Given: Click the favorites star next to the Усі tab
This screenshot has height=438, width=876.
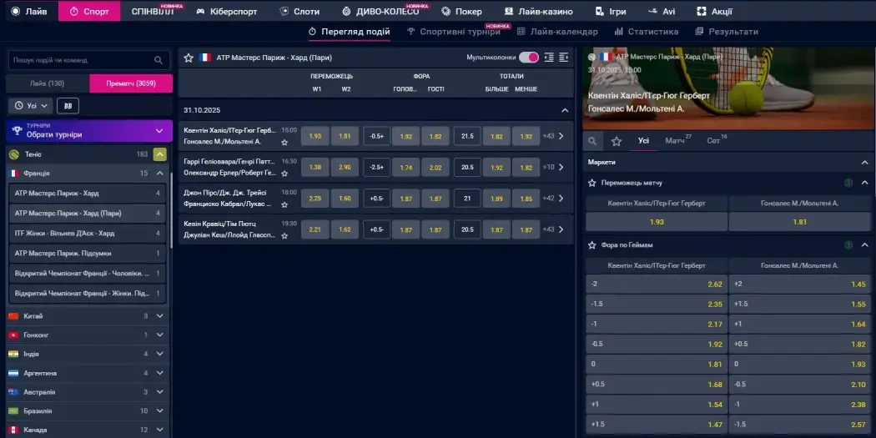Looking at the screenshot, I should pyautogui.click(x=617, y=141).
